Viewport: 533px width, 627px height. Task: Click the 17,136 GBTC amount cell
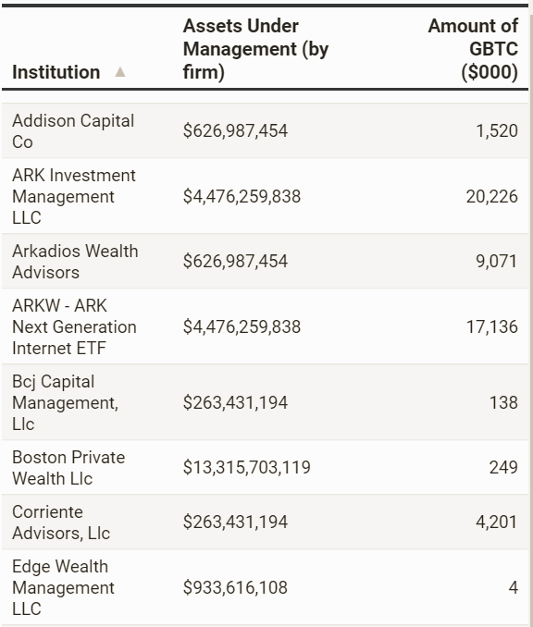pyautogui.click(x=492, y=326)
